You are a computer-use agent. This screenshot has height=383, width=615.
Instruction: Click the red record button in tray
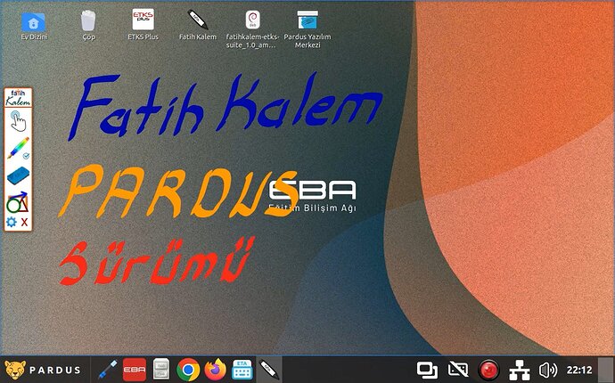pos(488,370)
